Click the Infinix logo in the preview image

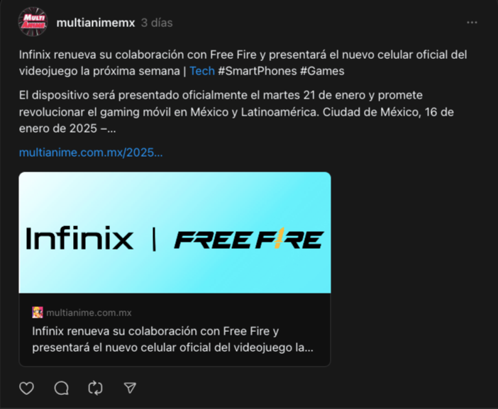tap(79, 238)
